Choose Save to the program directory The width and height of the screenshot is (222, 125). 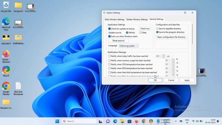click(157, 32)
